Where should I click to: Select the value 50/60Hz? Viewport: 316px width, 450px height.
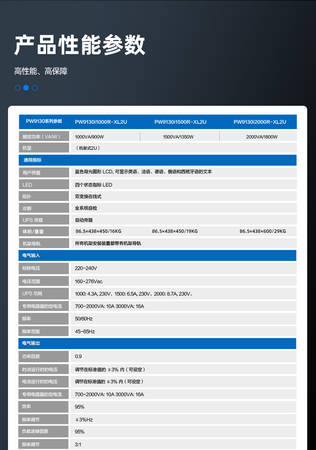(84, 319)
